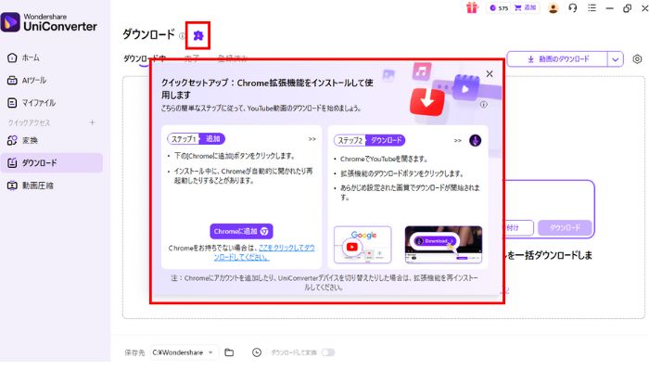This screenshot has width=649, height=371.
Task: Open Video Compress (動画圧縮) section
Action: click(x=31, y=185)
